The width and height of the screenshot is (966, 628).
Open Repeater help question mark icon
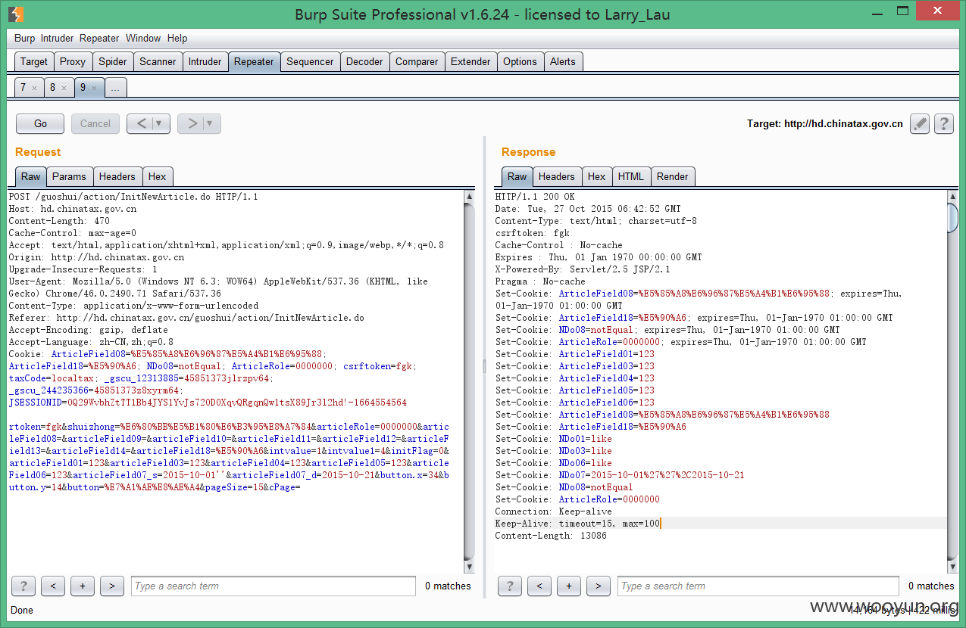[x=943, y=124]
